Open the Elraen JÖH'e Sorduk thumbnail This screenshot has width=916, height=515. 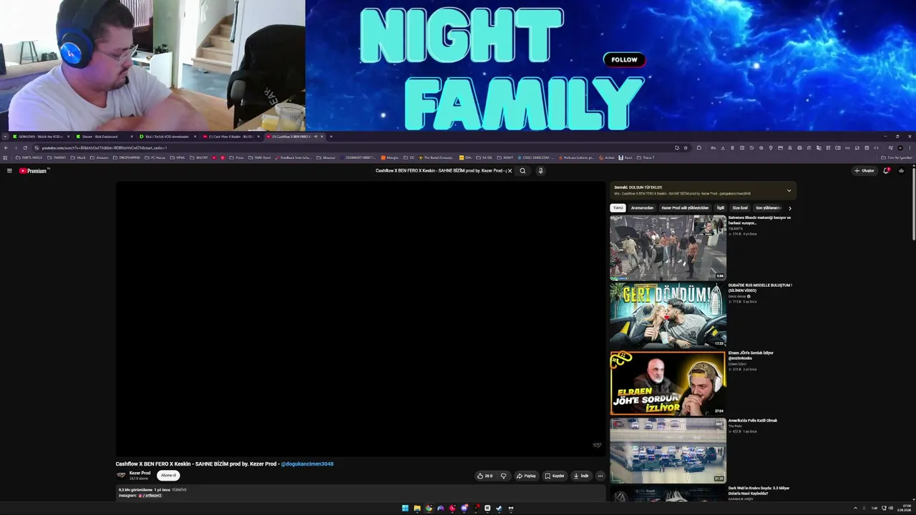[x=668, y=383]
